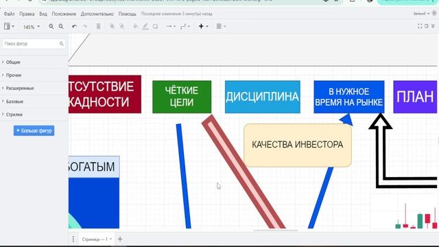Add a new page with the plus icon
Screen dimensions: 439x247
click(120, 239)
